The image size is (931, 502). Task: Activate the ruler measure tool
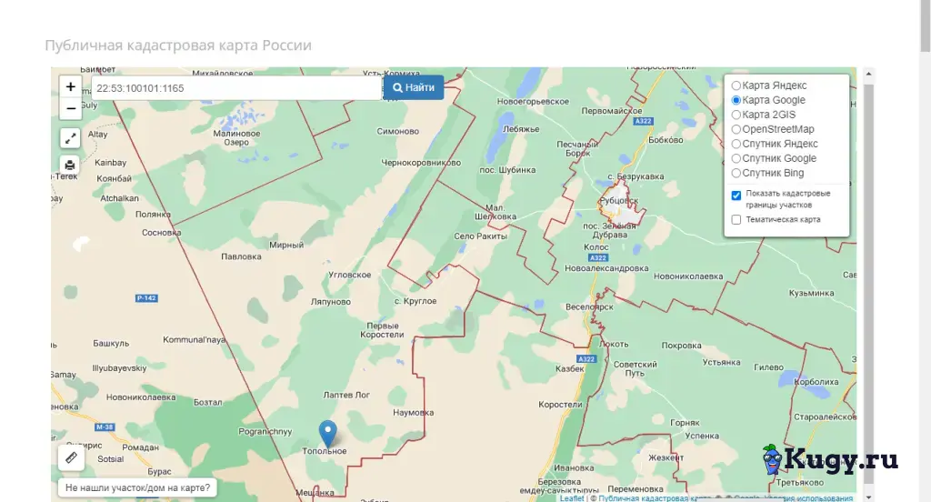[x=71, y=457]
